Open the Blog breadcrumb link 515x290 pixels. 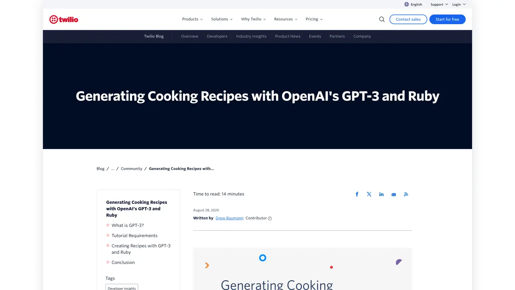pos(101,169)
